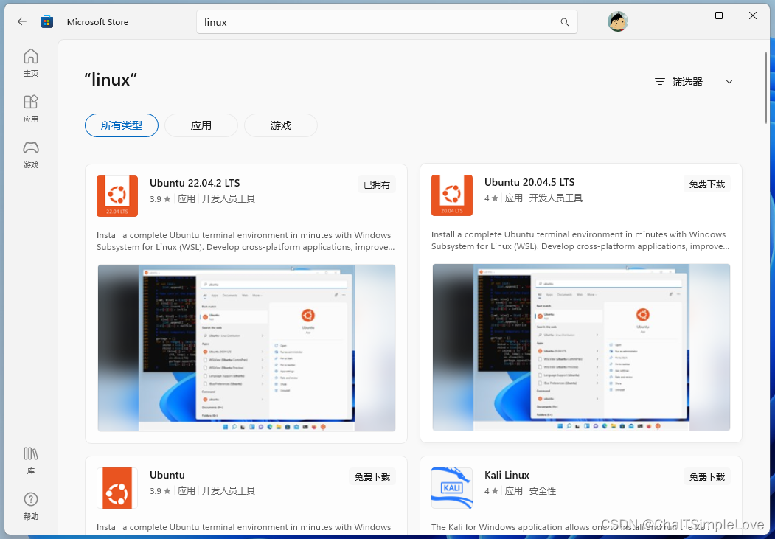The height and width of the screenshot is (539, 775).
Task: Select the 所有类型 filter tab
Action: point(121,125)
